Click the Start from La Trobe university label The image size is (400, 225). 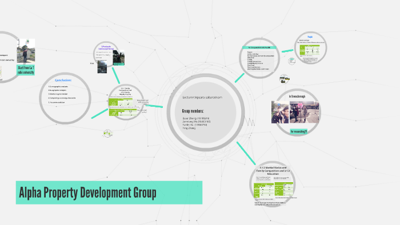26,70
